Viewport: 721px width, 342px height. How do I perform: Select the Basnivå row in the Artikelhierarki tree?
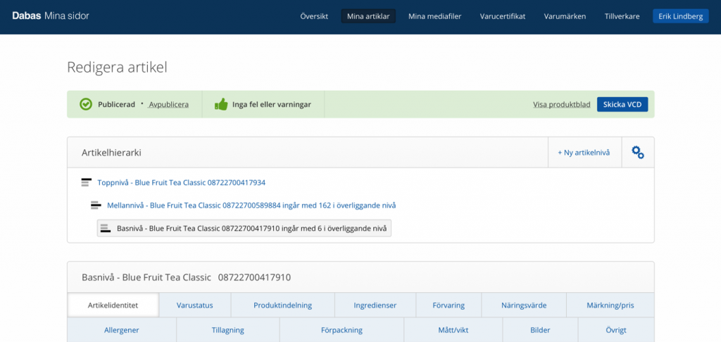pos(244,228)
